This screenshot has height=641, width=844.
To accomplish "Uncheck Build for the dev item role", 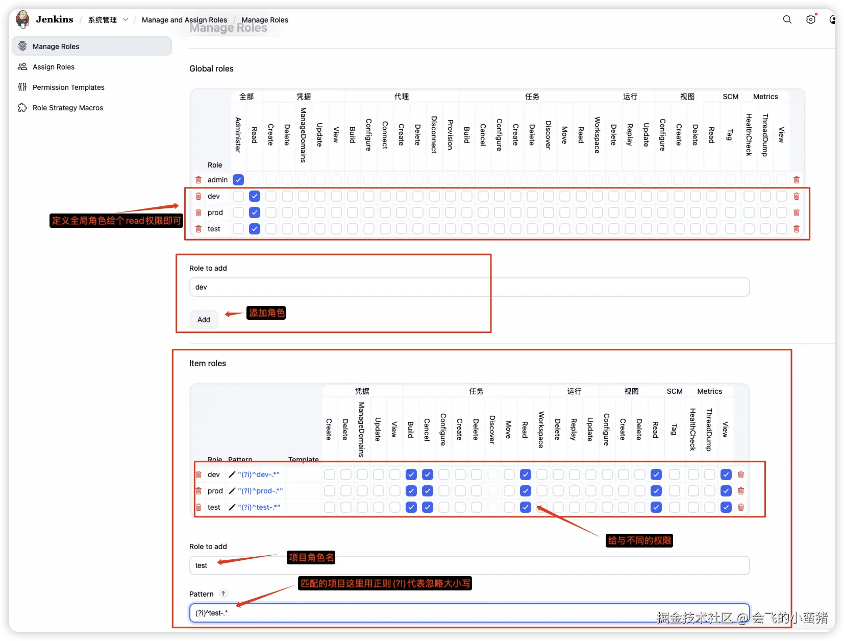I will coord(411,474).
